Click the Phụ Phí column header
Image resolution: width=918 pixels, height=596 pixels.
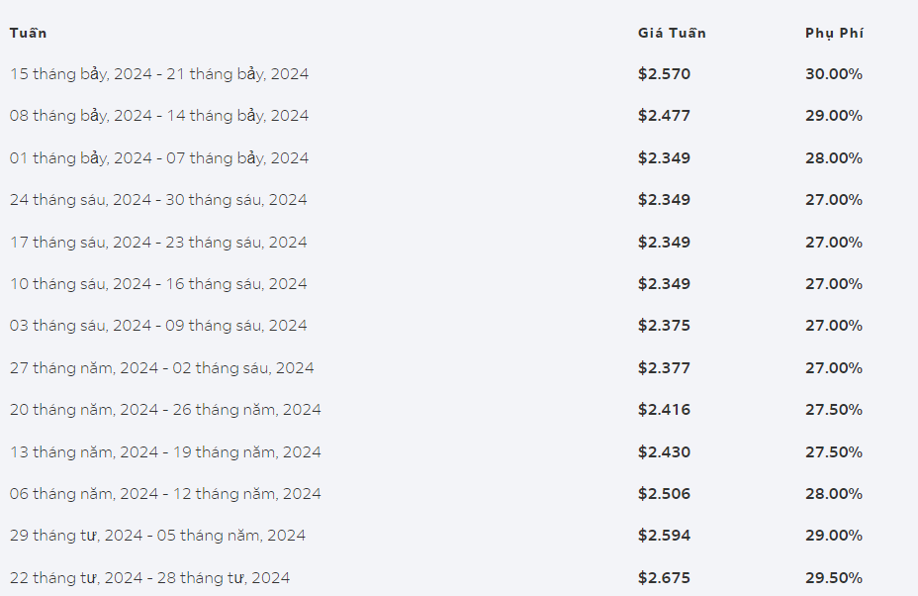(x=834, y=34)
